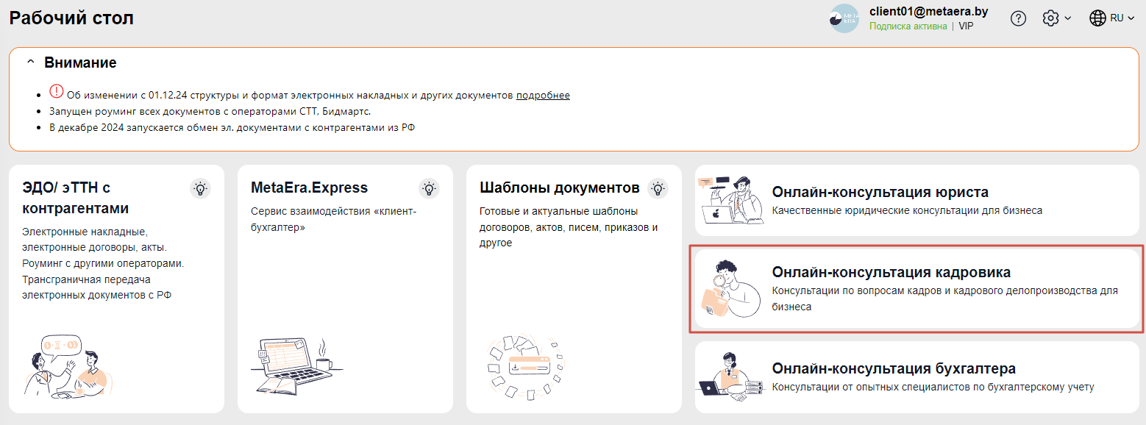The height and width of the screenshot is (425, 1146).
Task: Open the MetaEra.Express service heading
Action: 309,187
